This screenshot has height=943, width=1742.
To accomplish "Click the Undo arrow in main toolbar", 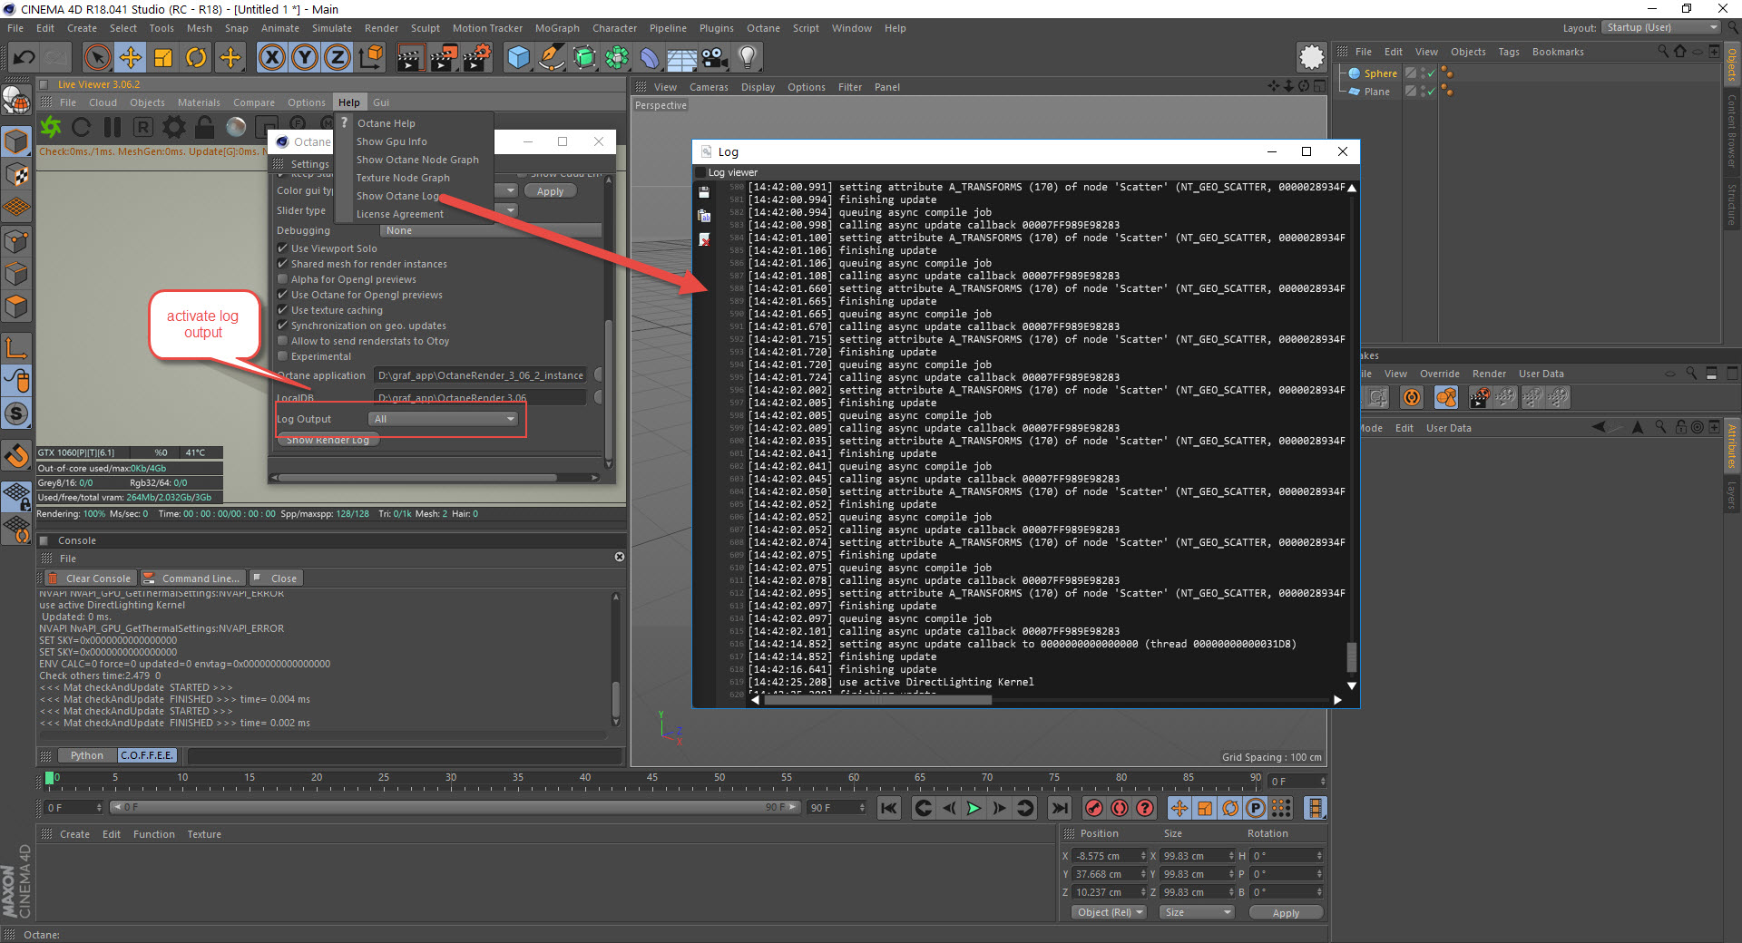I will tap(24, 57).
